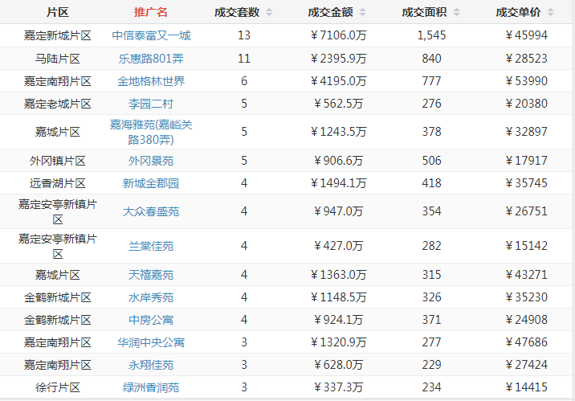
Task: Click the 成交套数 header label
Action: point(237,12)
